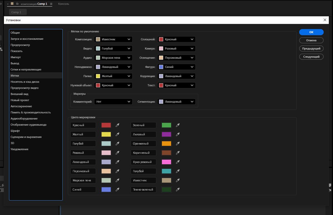The image size is (333, 215).
Task: Close the Установки dialog window
Action: pos(325,20)
